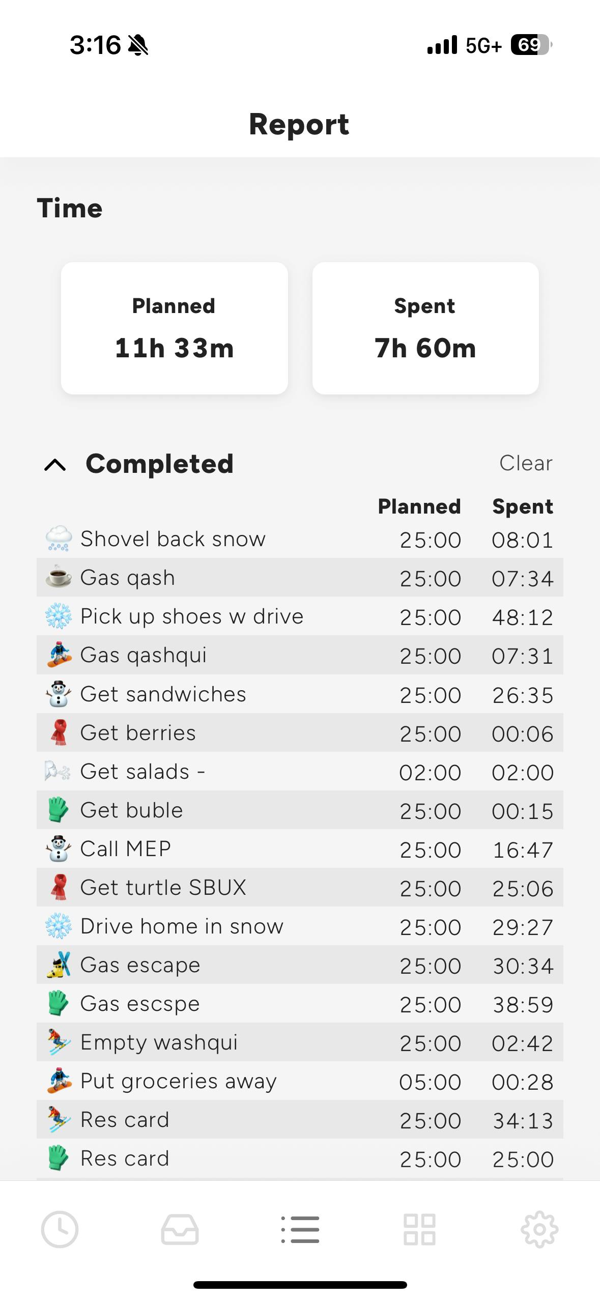Clear the completed tasks list
The width and height of the screenshot is (600, 1301).
point(525,463)
